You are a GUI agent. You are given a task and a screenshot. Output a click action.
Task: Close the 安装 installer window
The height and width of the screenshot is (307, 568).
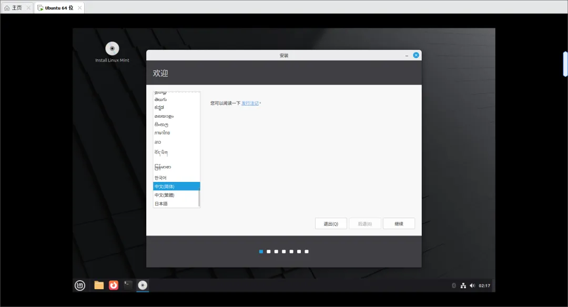(416, 55)
